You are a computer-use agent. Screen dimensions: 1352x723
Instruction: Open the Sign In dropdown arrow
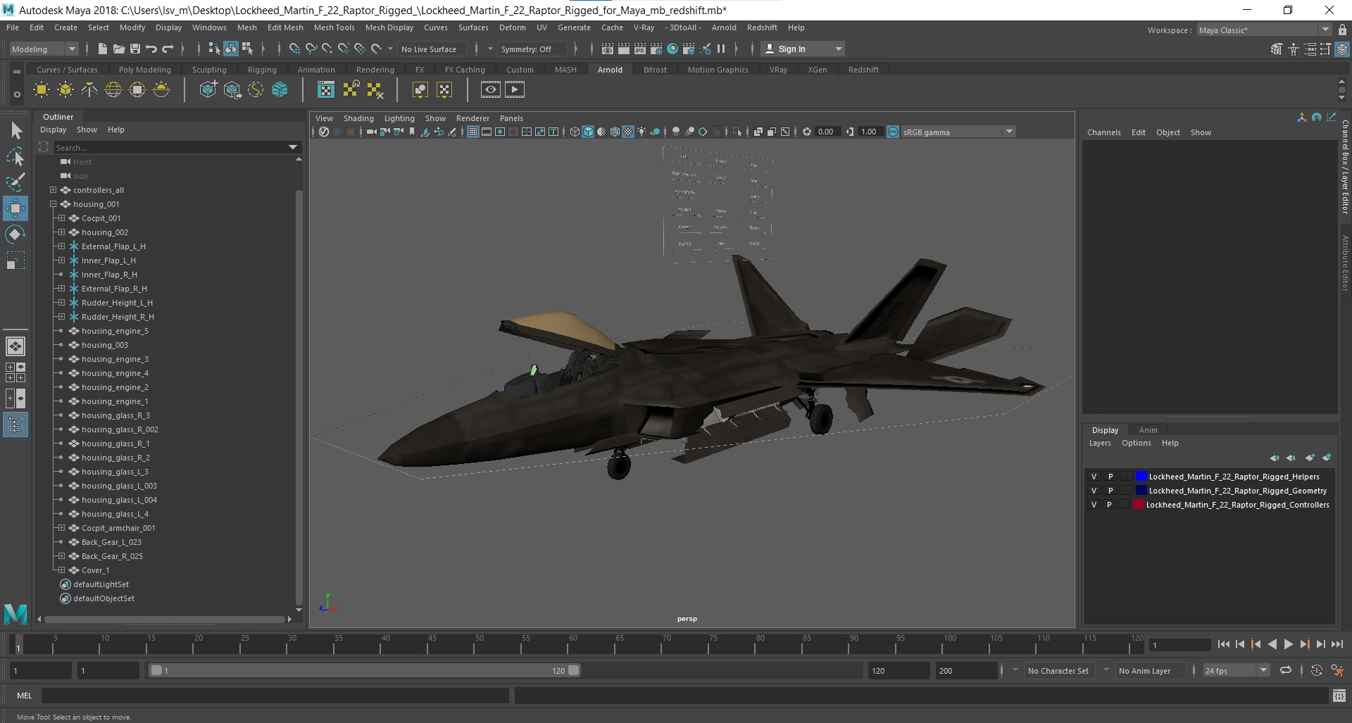tap(838, 49)
